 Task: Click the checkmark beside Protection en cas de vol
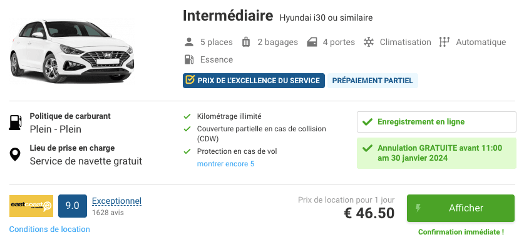[x=187, y=151]
